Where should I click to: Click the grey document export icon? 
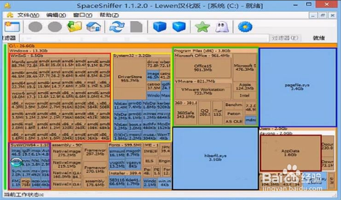[x=136, y=27]
